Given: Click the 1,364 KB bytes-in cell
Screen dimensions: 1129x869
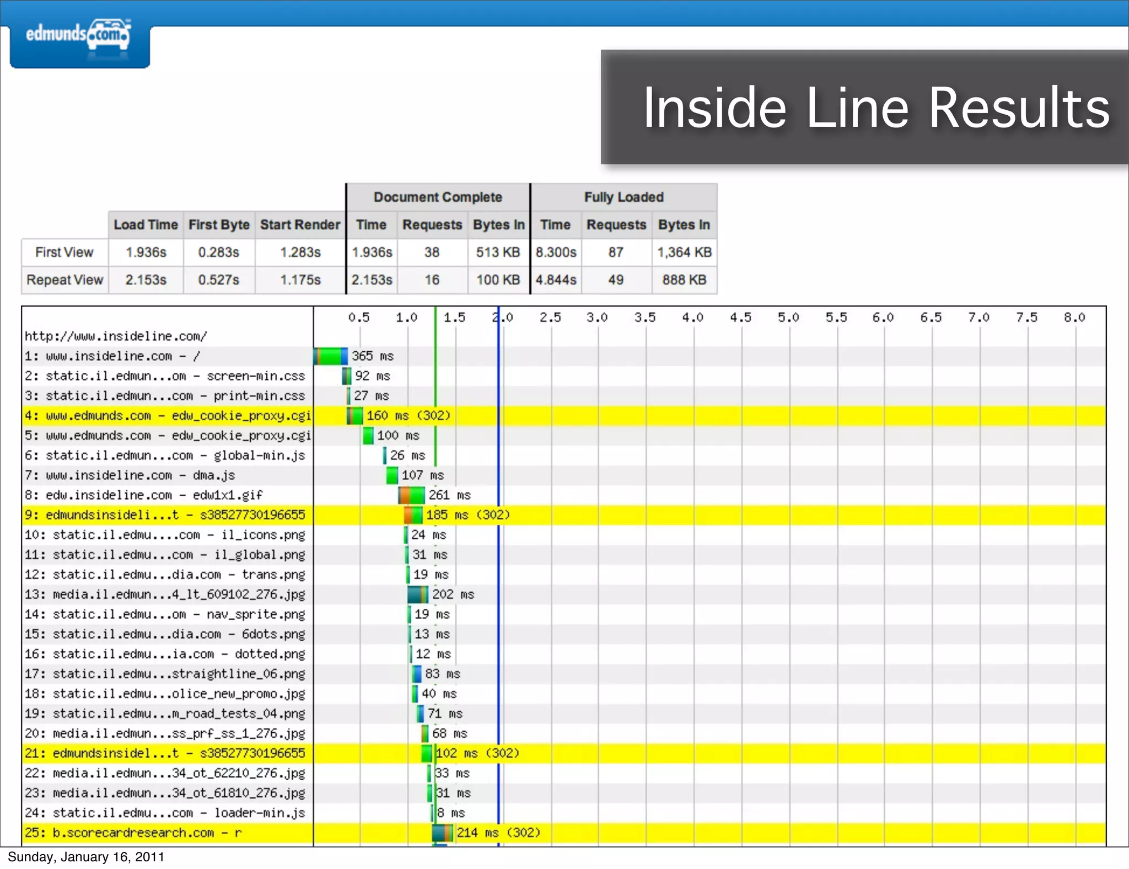Looking at the screenshot, I should tap(684, 252).
